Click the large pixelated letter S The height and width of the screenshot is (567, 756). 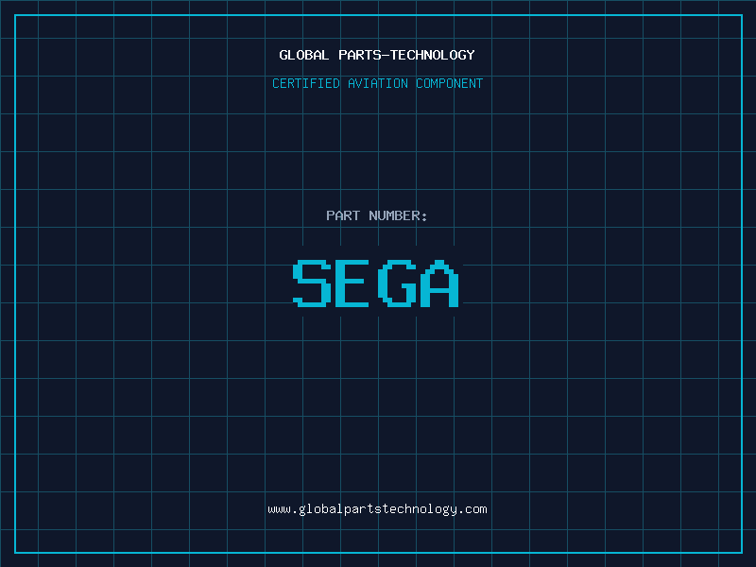(x=312, y=283)
